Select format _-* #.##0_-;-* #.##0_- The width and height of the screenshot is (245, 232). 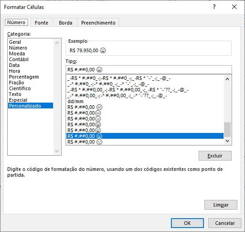tap(145, 84)
